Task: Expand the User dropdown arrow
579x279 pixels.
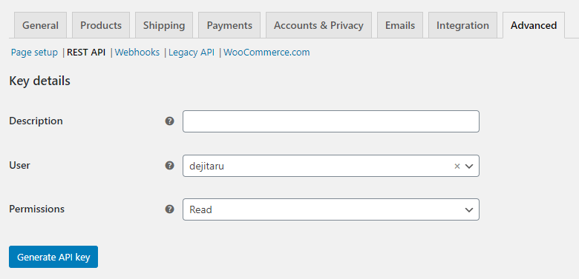Action: (469, 166)
